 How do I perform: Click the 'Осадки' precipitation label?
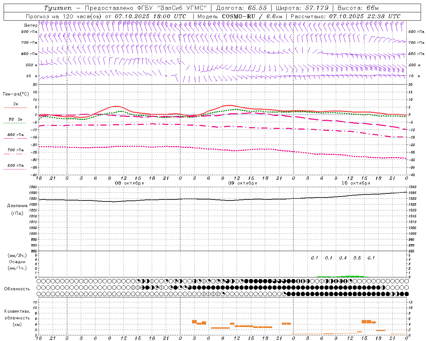tap(17, 262)
